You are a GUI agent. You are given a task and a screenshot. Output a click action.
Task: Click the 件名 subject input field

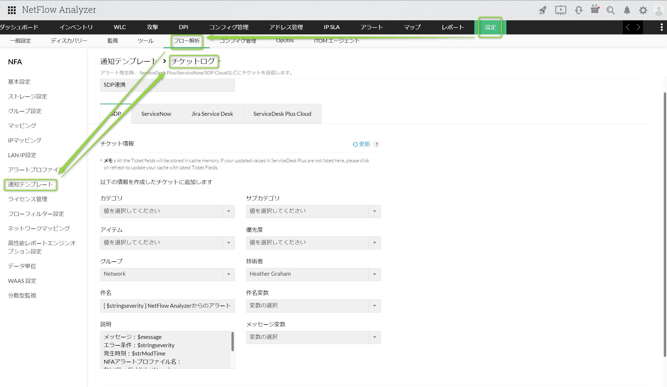[167, 306]
